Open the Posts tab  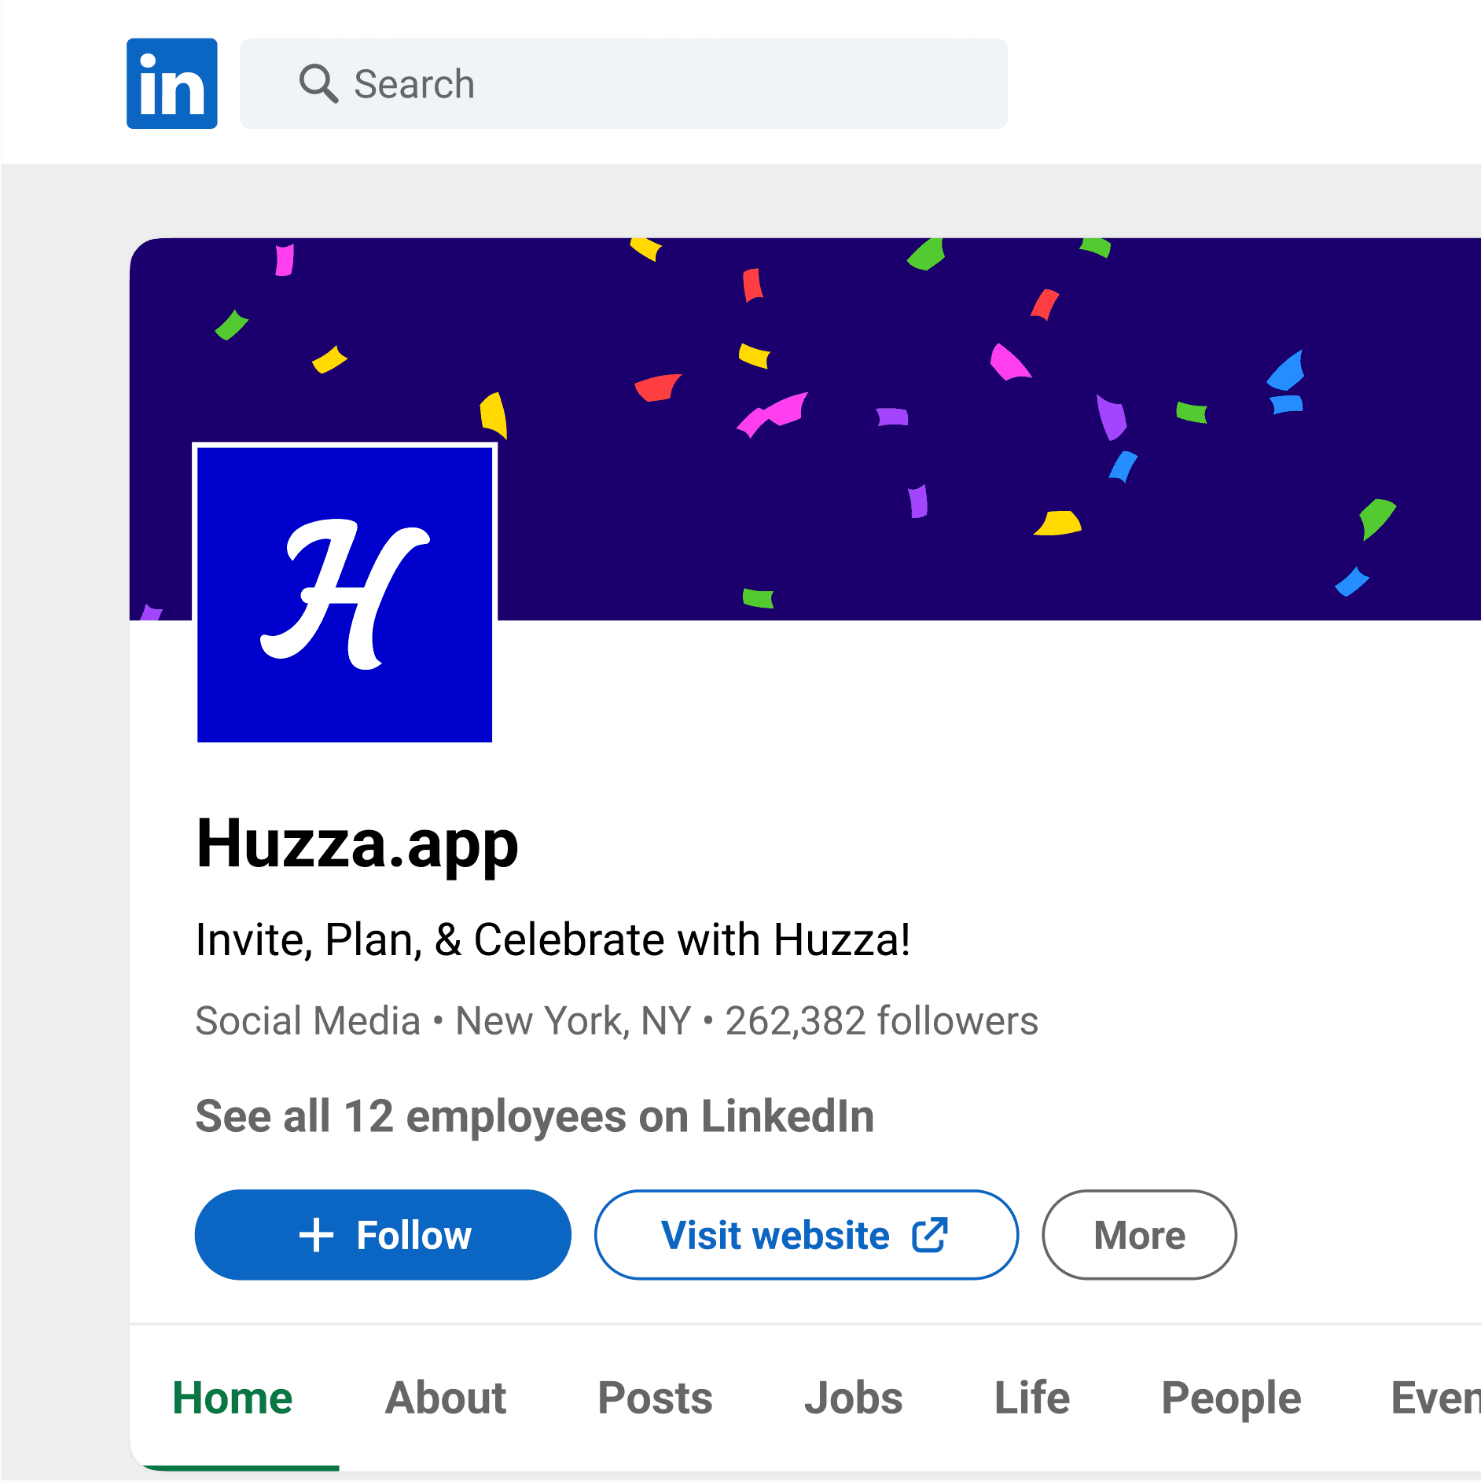pos(655,1398)
